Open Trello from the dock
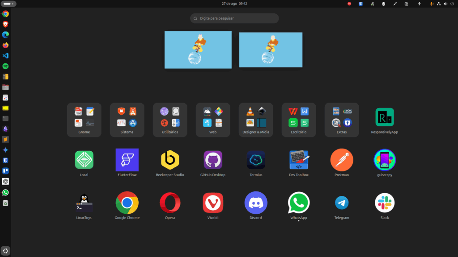 [x=5, y=171]
